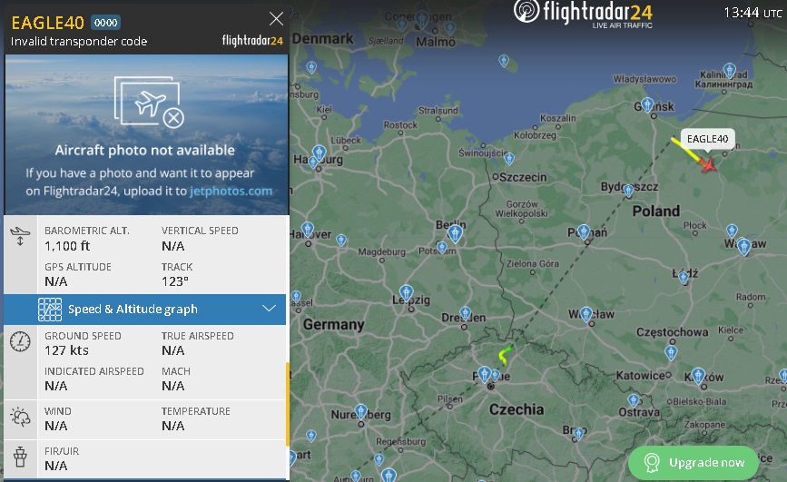The width and height of the screenshot is (787, 482).
Task: Click the yellow-green flight trail near Prague
Action: [x=505, y=355]
